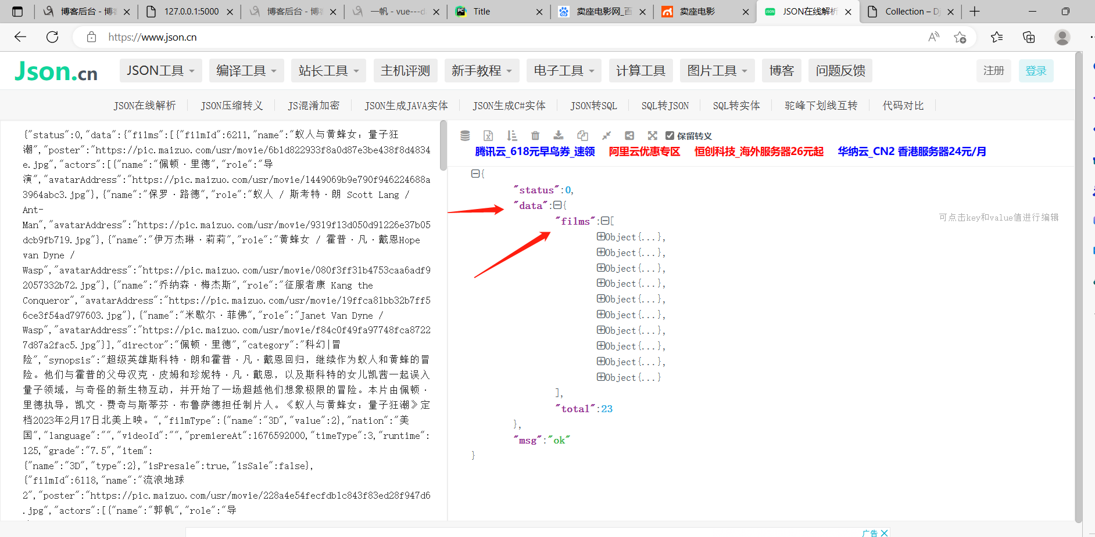Open the 站长工具 dropdown menu

pos(329,71)
